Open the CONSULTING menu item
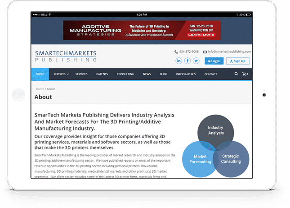The width and height of the screenshot is (290, 208). tap(125, 74)
